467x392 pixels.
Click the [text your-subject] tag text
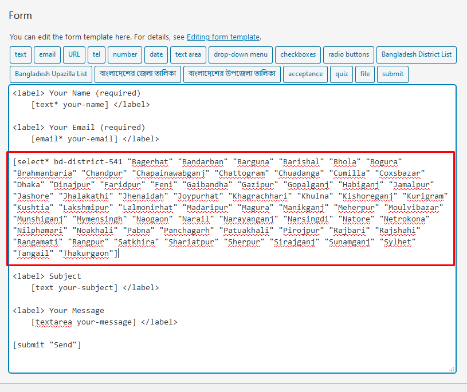pyautogui.click(x=74, y=288)
